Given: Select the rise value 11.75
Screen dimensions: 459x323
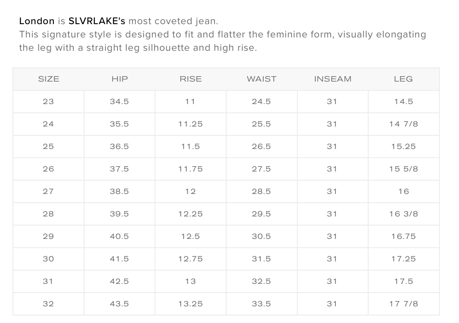Looking at the screenshot, I should tap(190, 169).
